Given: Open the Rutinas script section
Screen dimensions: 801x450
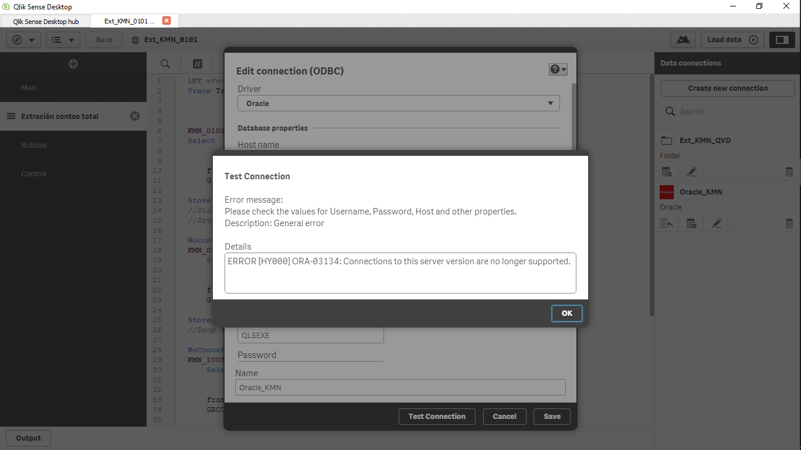Looking at the screenshot, I should click(73, 145).
